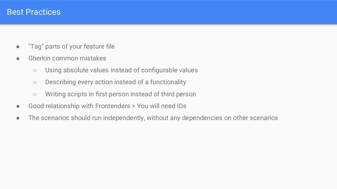This screenshot has height=189, width=337.
Task: Click the blue header bar
Action: [x=168, y=12]
